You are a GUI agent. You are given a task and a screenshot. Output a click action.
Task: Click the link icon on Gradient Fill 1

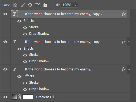click(x=20, y=97)
